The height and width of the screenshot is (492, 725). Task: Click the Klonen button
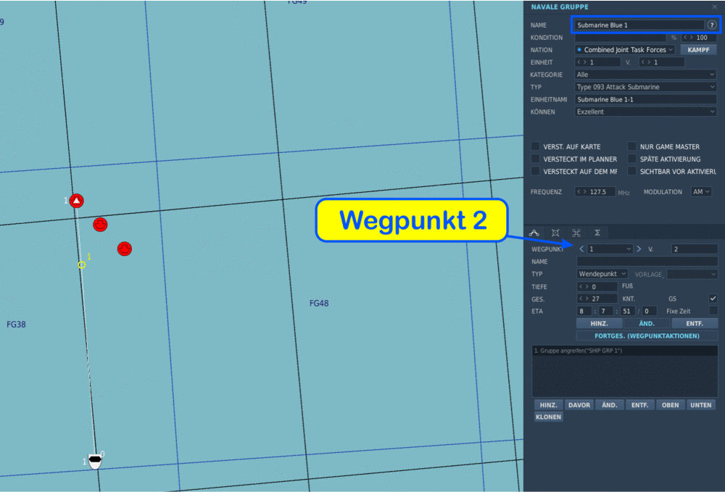point(548,417)
